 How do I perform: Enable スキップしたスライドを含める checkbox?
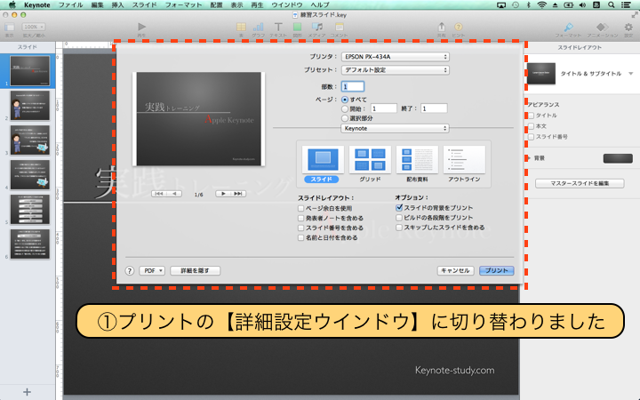pos(399,228)
